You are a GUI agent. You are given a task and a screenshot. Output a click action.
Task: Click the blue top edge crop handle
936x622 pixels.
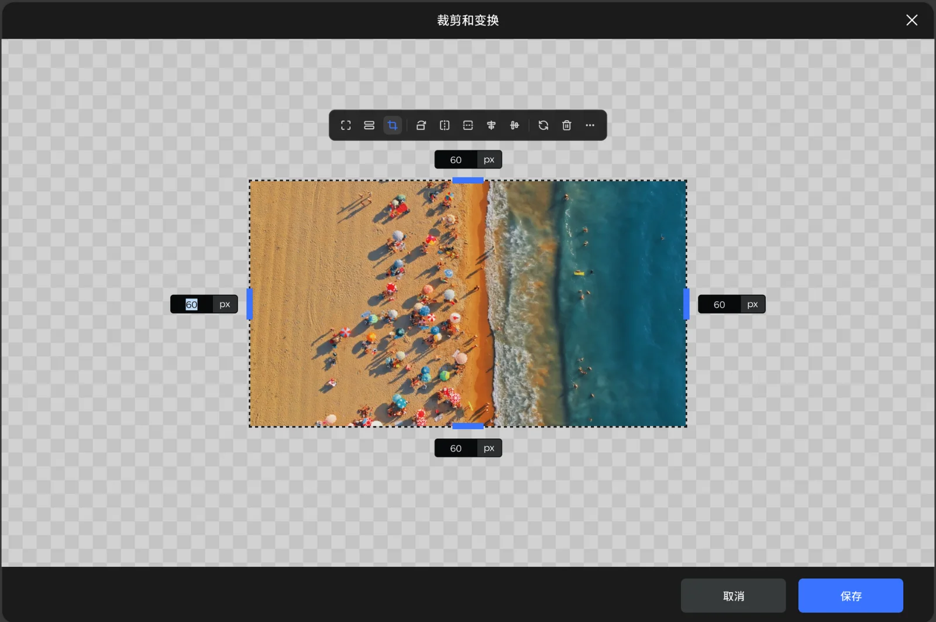[x=468, y=180]
